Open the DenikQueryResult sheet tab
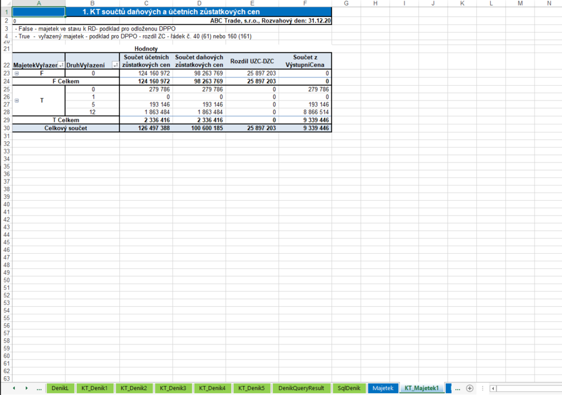562x395 pixels. [x=301, y=388]
